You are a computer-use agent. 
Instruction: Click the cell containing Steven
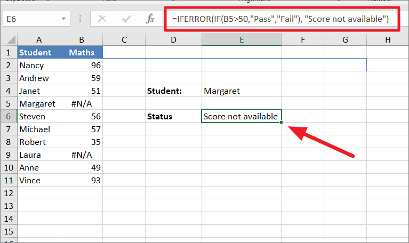pyautogui.click(x=38, y=116)
